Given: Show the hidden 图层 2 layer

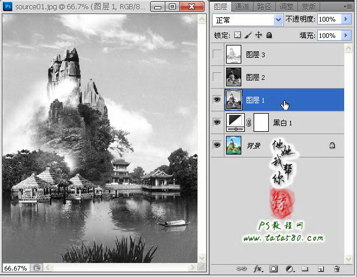Looking at the screenshot, I should pos(217,77).
